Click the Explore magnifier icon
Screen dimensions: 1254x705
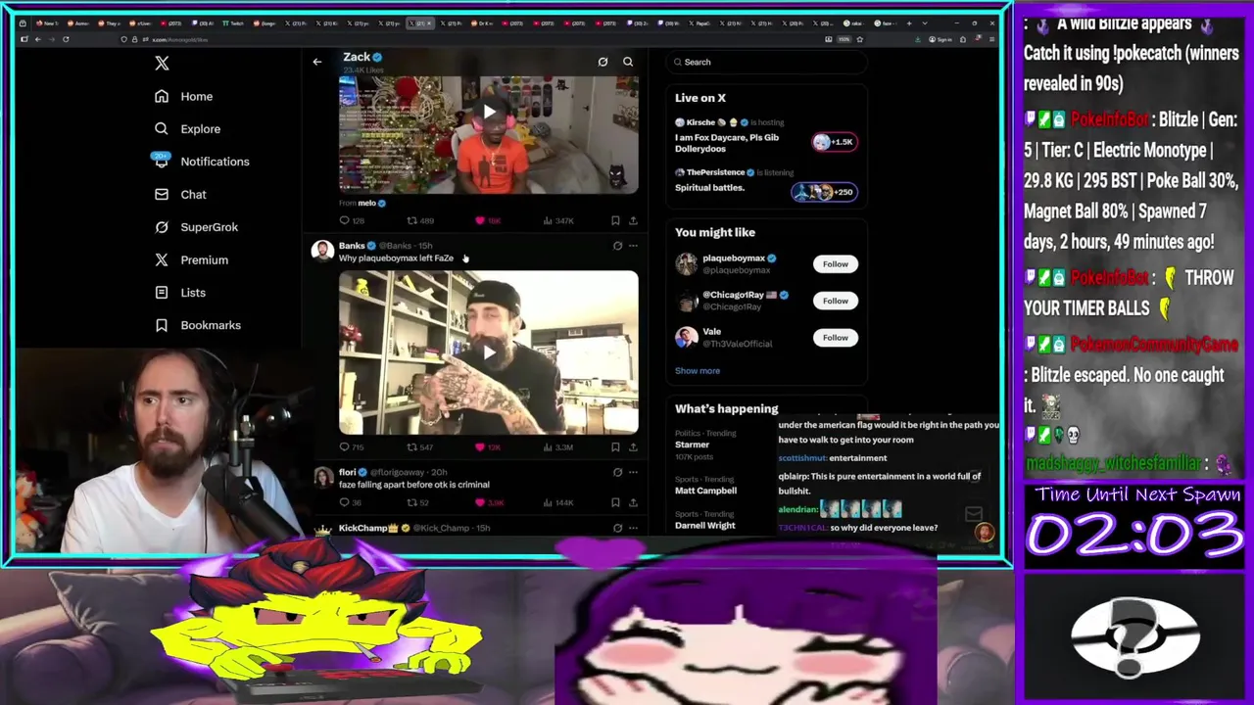162,128
